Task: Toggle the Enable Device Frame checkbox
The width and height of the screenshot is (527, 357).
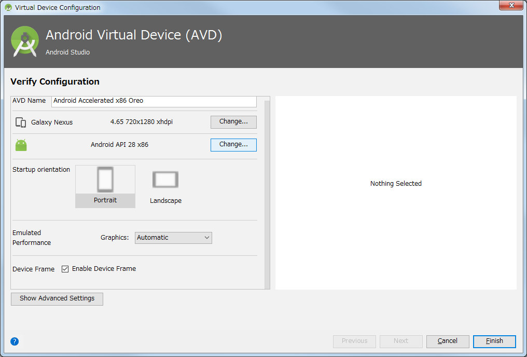Action: click(65, 269)
